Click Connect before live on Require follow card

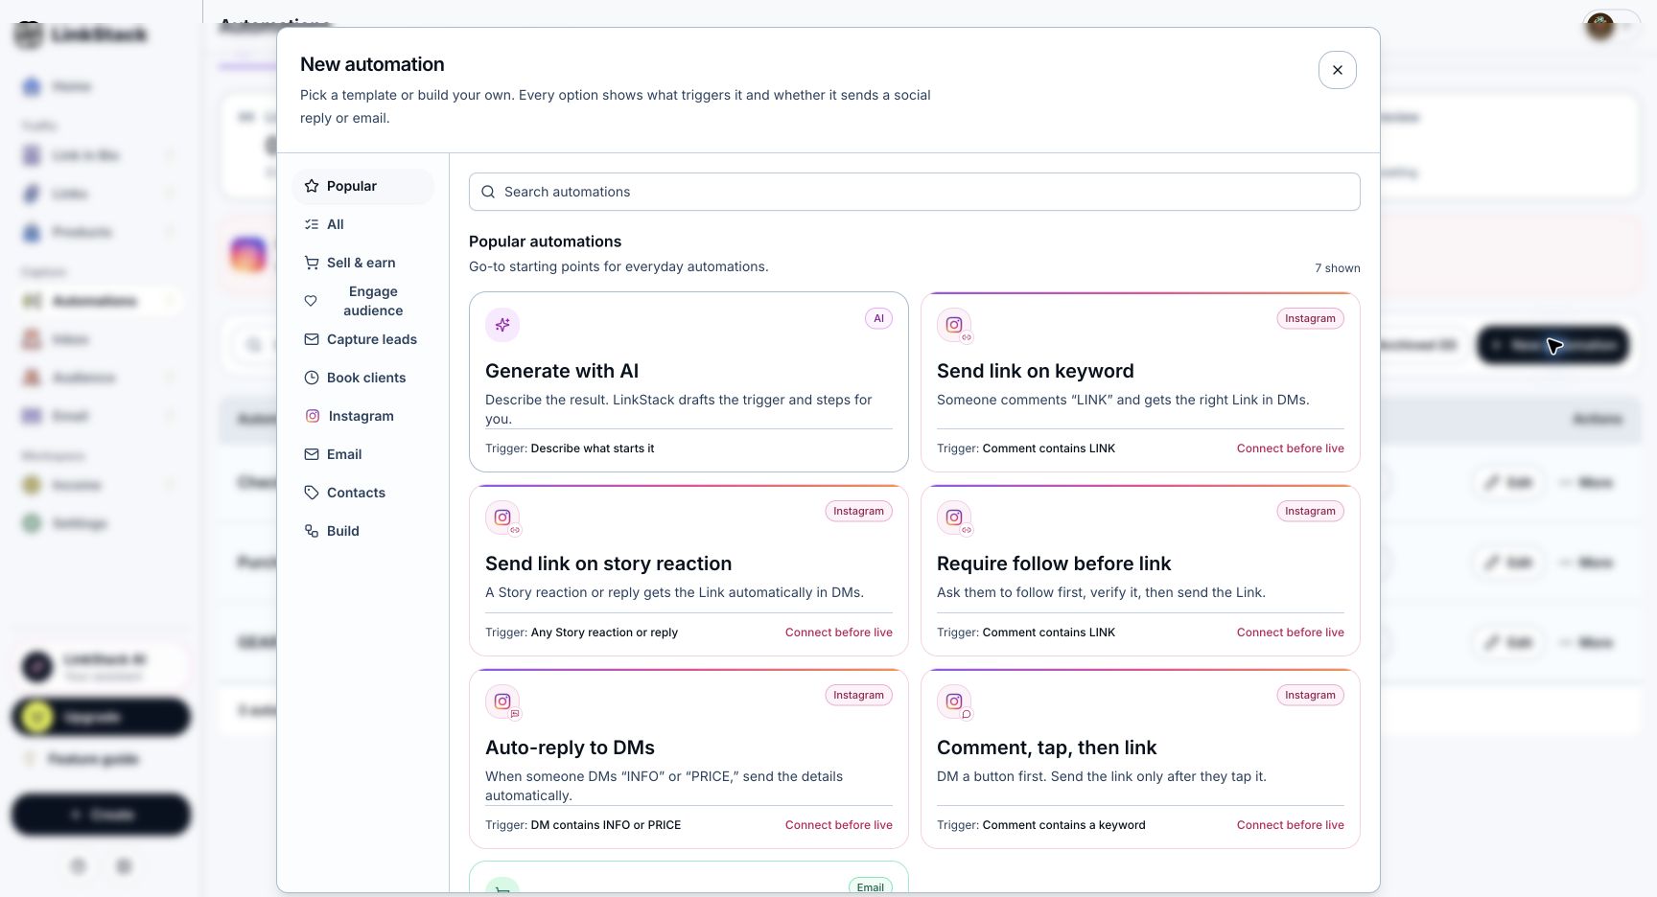pos(1290,632)
